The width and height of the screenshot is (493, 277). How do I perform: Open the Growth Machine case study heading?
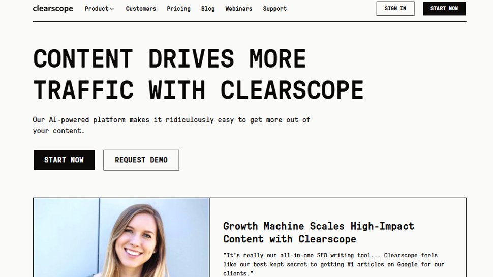point(319,232)
